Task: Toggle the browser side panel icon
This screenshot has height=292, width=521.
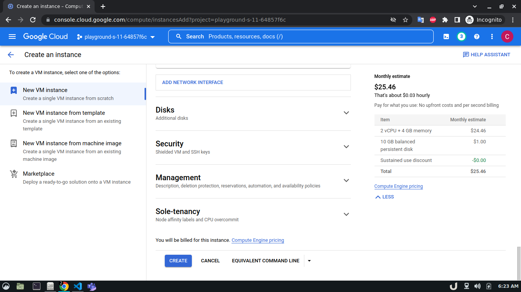Action: pyautogui.click(x=457, y=20)
